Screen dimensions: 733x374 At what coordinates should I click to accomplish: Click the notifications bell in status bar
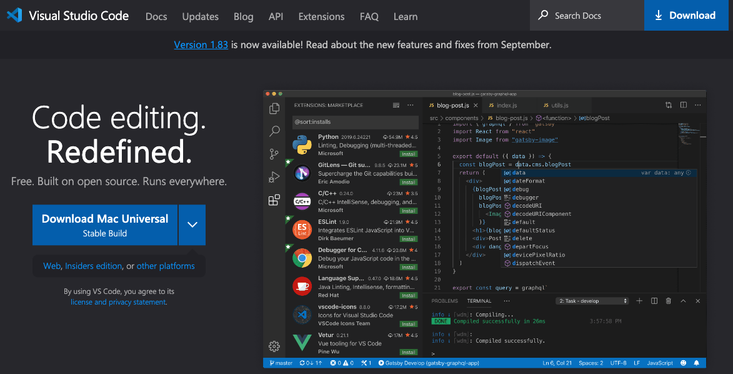697,363
